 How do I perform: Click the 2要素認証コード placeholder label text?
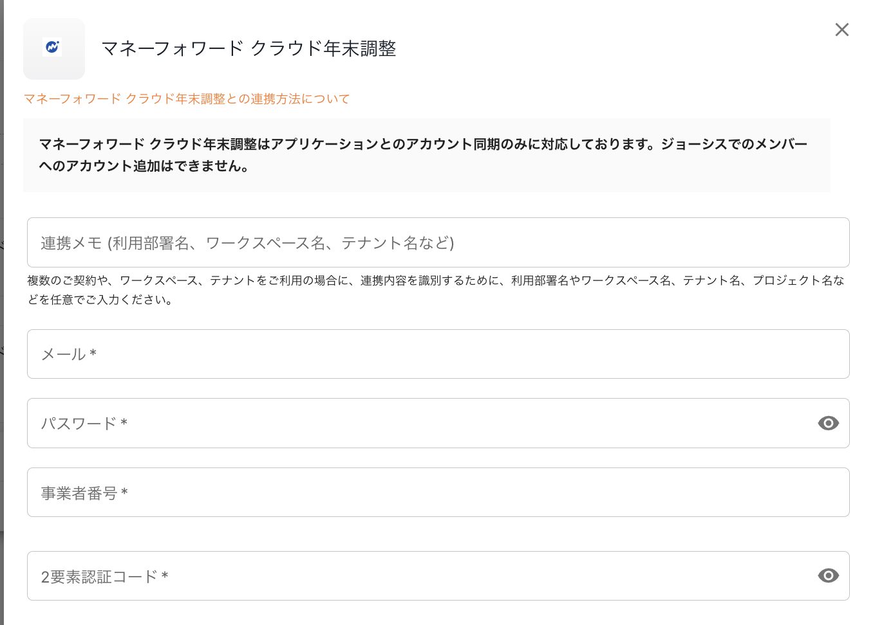pos(104,577)
